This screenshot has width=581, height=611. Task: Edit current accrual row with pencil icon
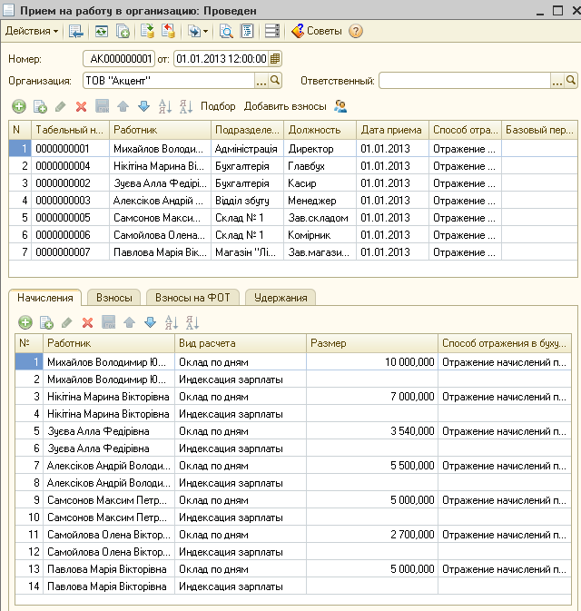coord(67,322)
